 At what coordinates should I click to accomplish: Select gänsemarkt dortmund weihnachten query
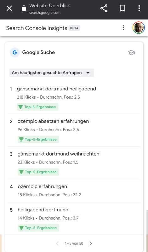click(58, 154)
